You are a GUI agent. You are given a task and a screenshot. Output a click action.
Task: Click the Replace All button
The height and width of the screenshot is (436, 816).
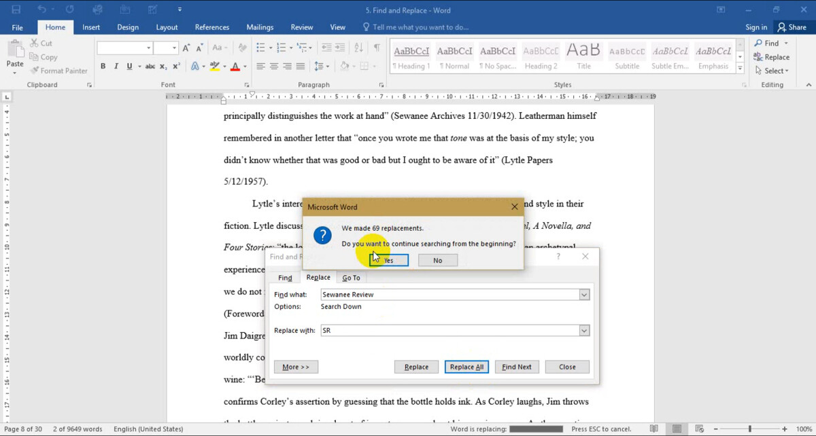pyautogui.click(x=467, y=367)
